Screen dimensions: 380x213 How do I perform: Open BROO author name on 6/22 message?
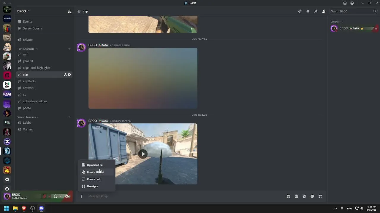pyautogui.click(x=93, y=45)
